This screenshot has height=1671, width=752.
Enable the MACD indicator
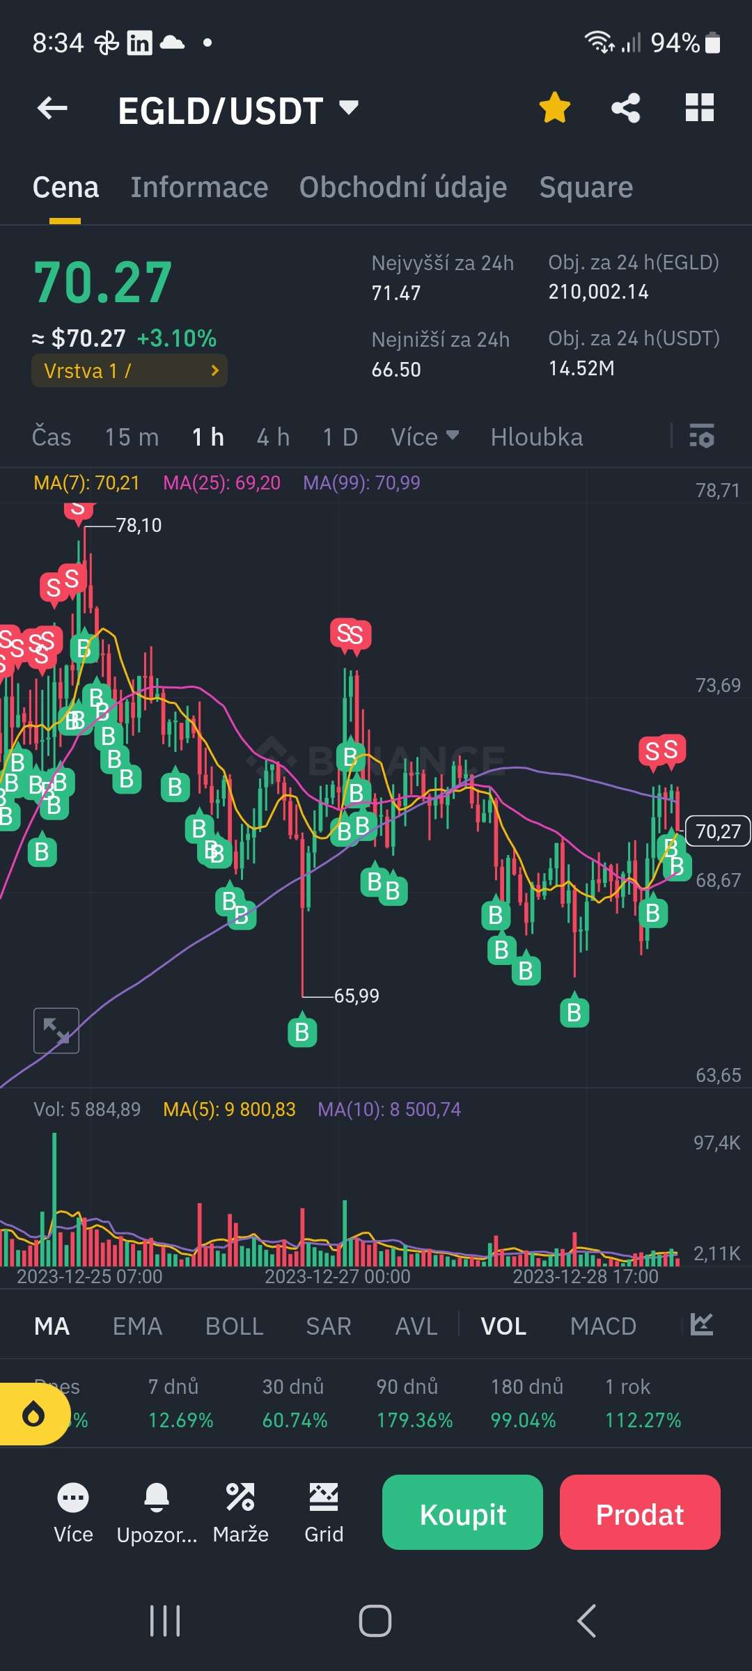603,1326
